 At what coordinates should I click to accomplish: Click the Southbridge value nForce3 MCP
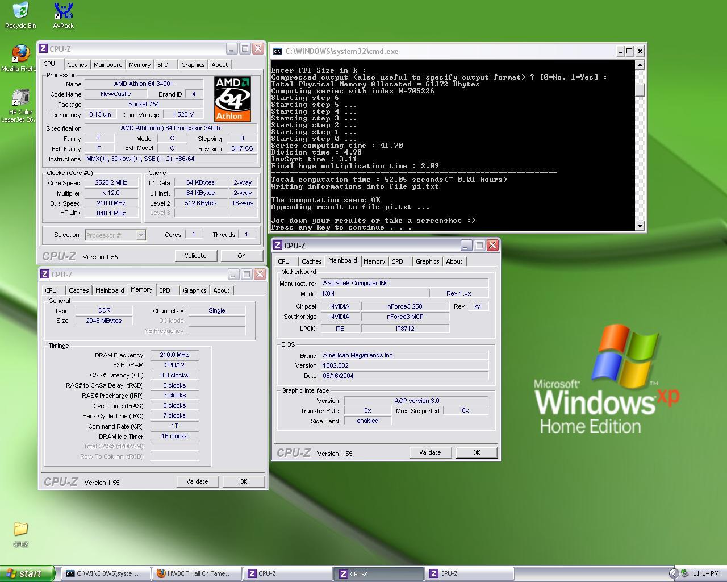point(405,317)
